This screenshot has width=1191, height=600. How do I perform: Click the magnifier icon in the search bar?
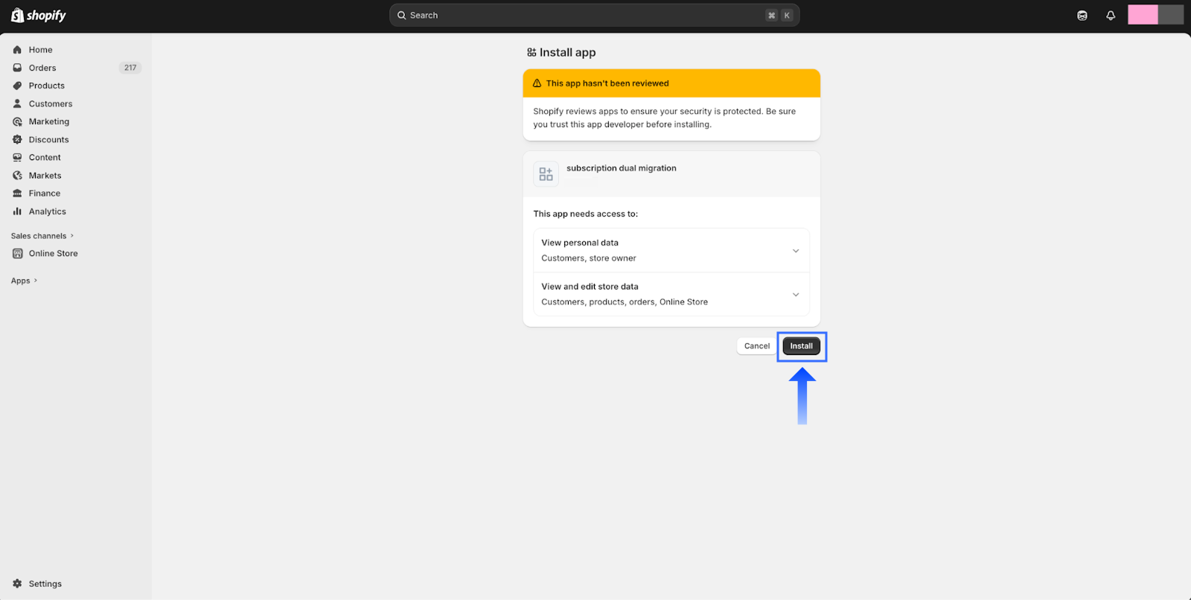point(401,15)
